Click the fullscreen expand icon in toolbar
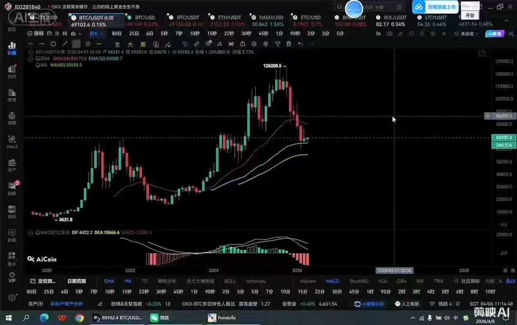This screenshot has height=325, width=517. tap(444, 33)
